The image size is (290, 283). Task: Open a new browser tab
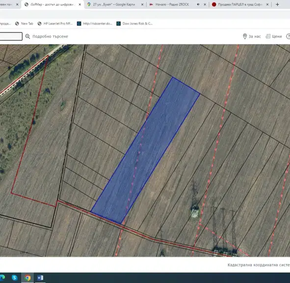tap(277, 4)
